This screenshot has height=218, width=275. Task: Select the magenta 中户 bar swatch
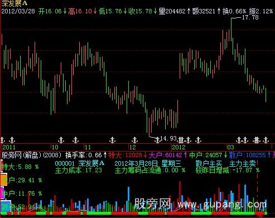coord(2,193)
